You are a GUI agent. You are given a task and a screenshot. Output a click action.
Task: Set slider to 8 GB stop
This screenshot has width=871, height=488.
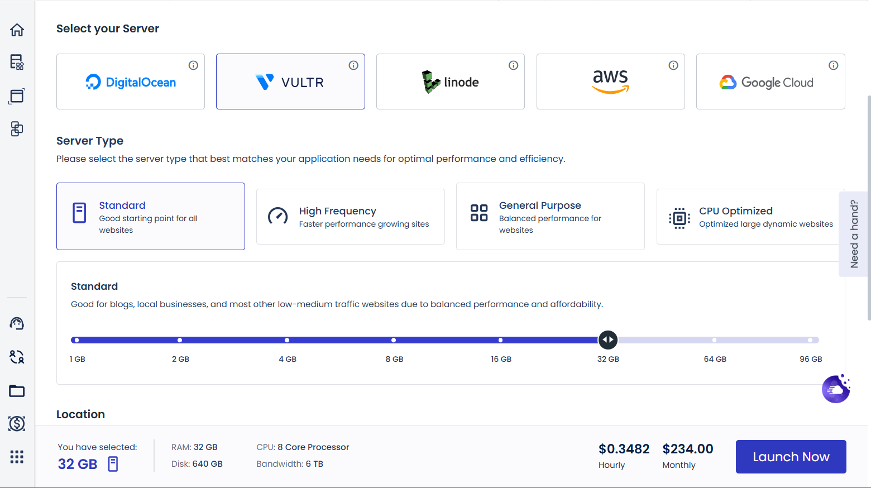[x=394, y=340]
